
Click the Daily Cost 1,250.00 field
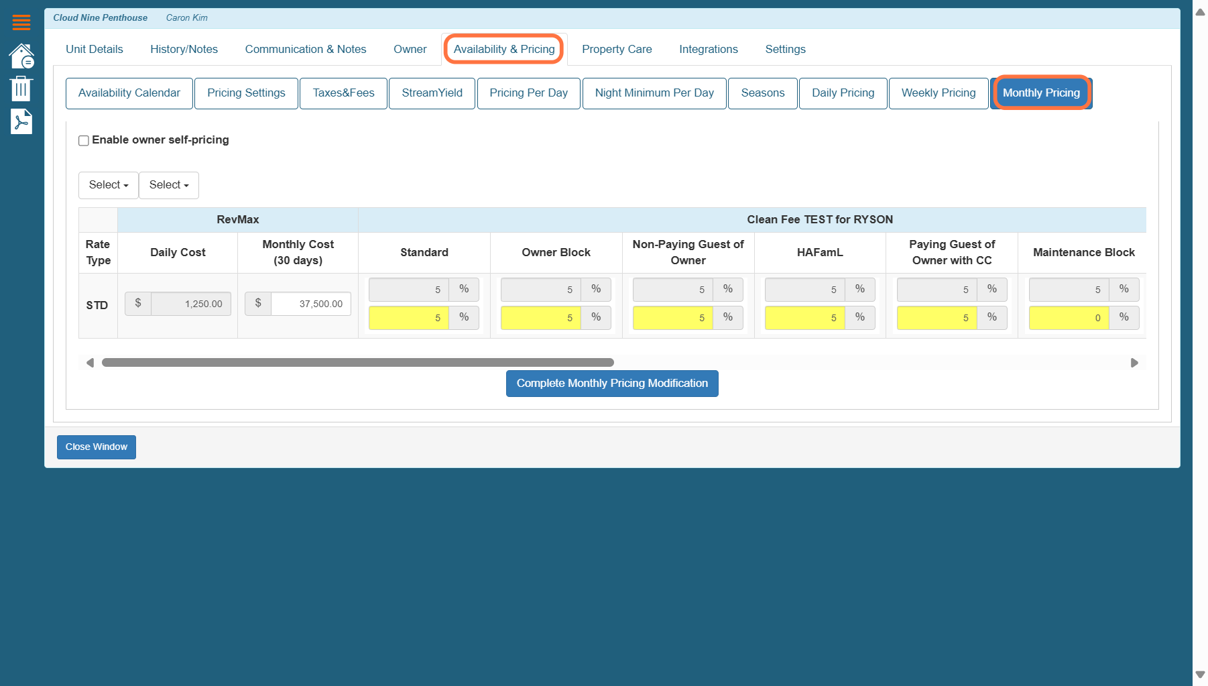tap(191, 304)
